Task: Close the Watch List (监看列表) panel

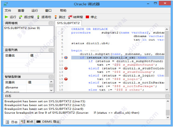Action: (x=51, y=50)
